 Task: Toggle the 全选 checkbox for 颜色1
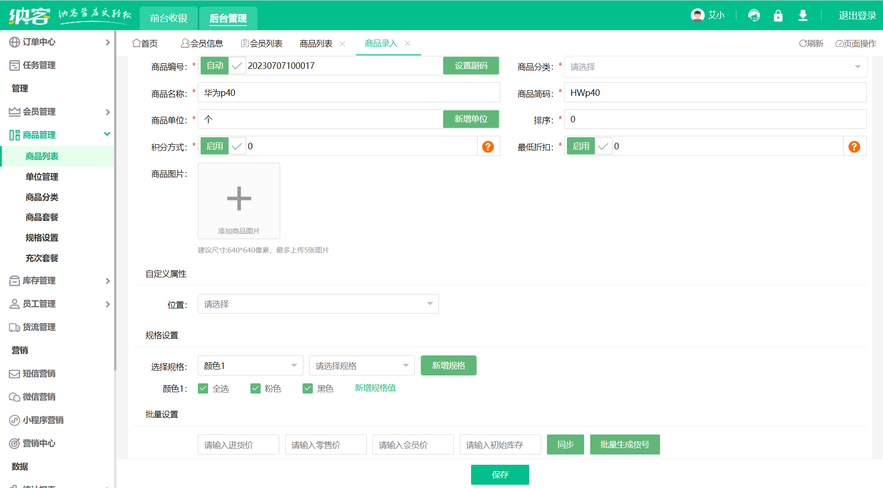click(x=203, y=388)
